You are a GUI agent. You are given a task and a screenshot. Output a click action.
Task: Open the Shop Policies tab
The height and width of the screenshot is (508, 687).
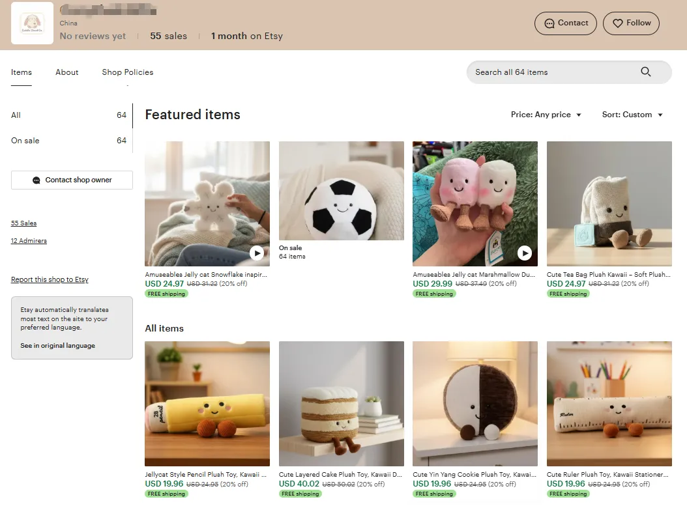click(x=128, y=72)
